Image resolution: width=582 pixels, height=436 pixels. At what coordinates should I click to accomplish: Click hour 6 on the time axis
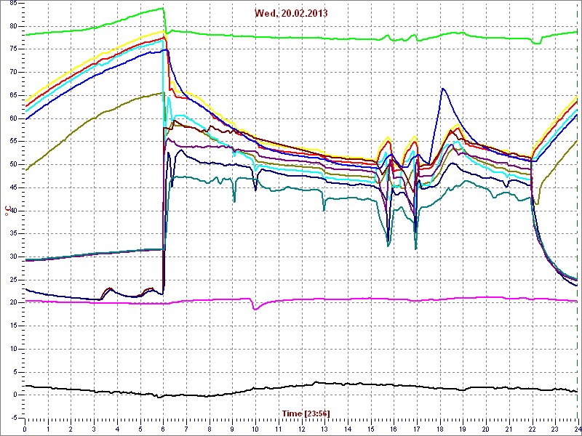click(x=164, y=427)
